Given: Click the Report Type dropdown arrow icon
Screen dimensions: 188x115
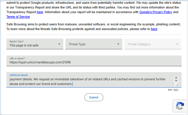Looking at the screenshot, I should (x=59, y=44).
